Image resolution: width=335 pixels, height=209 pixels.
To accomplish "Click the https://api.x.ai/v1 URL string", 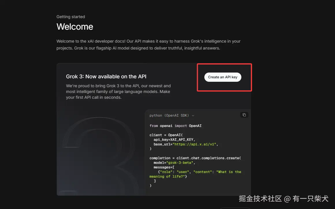I will tap(195, 144).
